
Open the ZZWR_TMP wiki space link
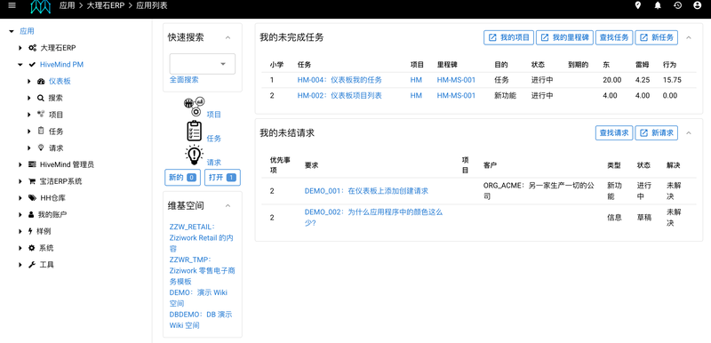pyautogui.click(x=203, y=270)
